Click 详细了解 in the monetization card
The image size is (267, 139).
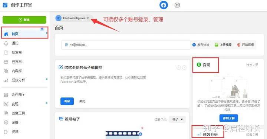coord(228,118)
